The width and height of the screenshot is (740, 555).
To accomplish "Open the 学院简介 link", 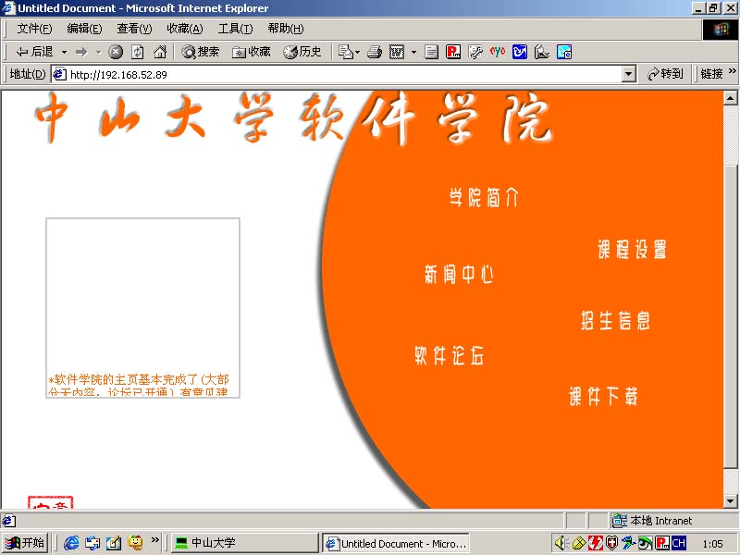I will (x=484, y=197).
